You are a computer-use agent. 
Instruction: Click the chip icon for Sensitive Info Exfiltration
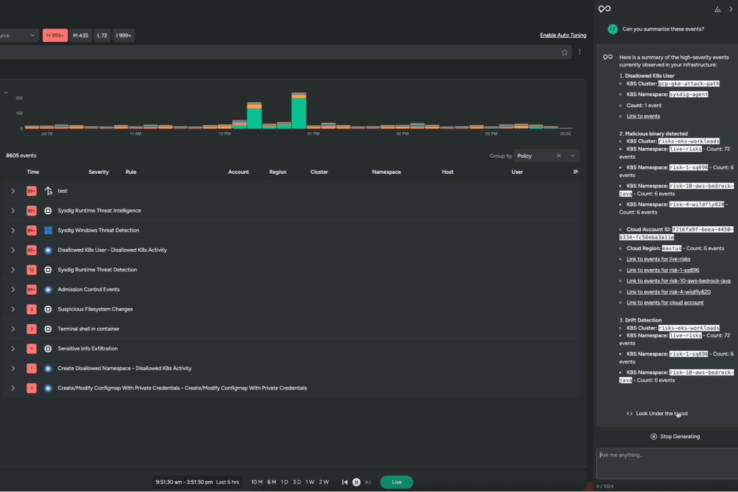click(x=48, y=349)
